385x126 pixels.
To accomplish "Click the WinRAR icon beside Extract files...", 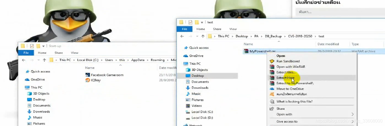I will pyautogui.click(x=272, y=72).
